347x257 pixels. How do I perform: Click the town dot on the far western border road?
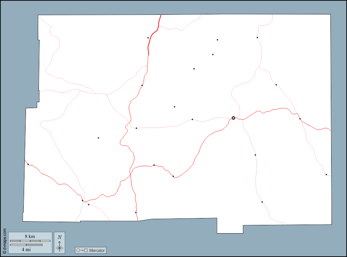tap(28, 164)
